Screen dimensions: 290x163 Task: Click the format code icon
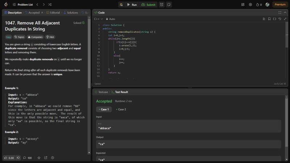click(x=264, y=19)
